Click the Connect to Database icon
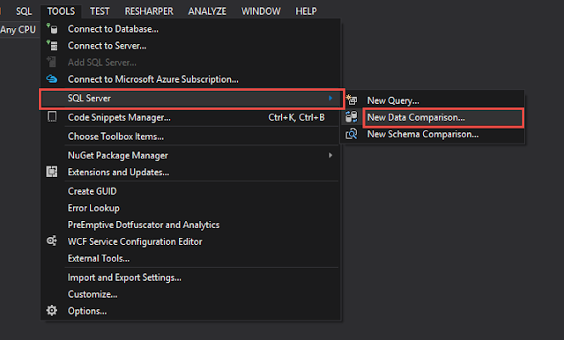The image size is (564, 340). pos(52,29)
